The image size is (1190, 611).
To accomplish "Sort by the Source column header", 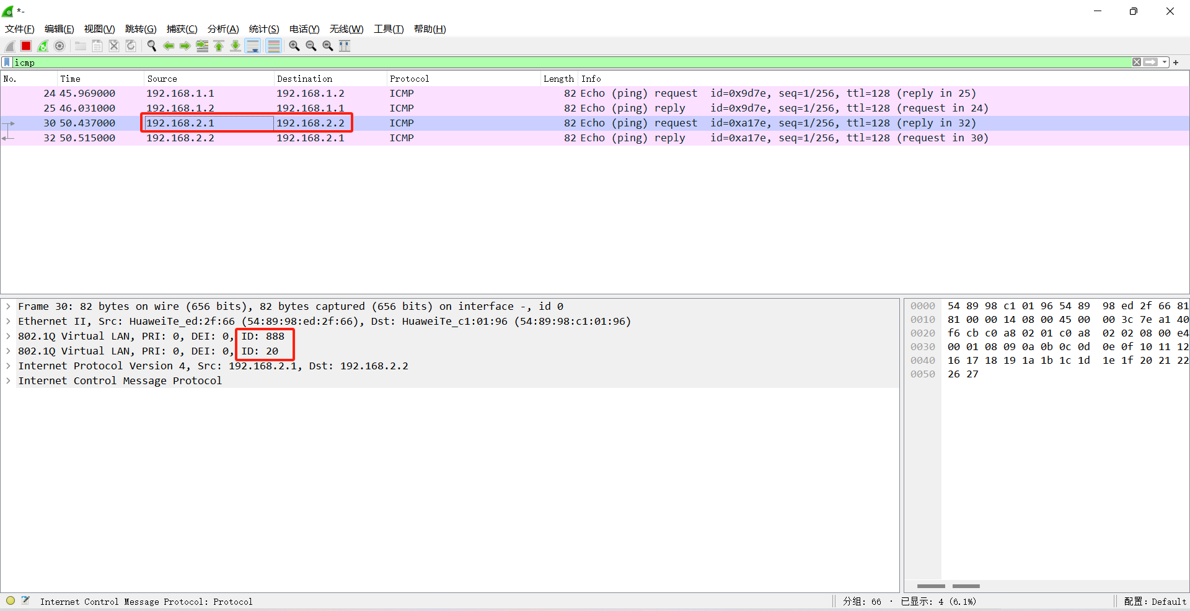I will [x=209, y=79].
